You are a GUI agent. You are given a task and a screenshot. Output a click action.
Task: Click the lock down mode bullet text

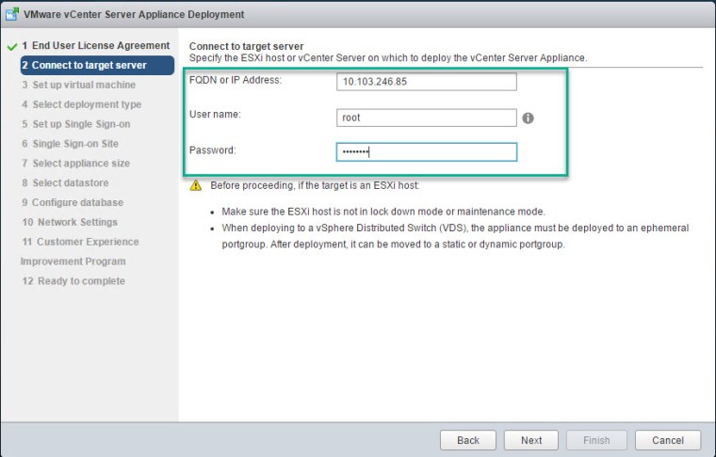[x=383, y=212]
